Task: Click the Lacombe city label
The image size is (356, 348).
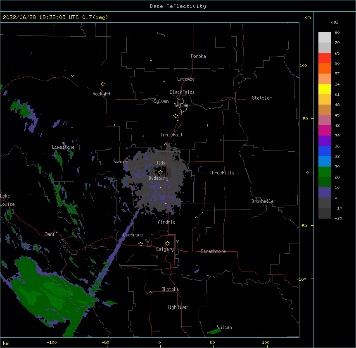Action: click(186, 79)
